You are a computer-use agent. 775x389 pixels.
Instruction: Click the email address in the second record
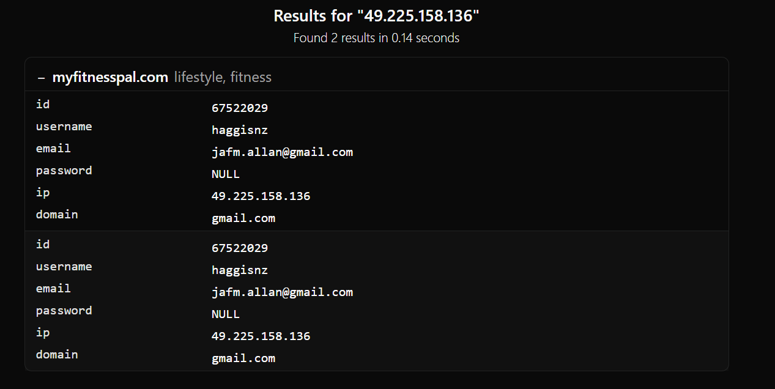[x=282, y=292]
